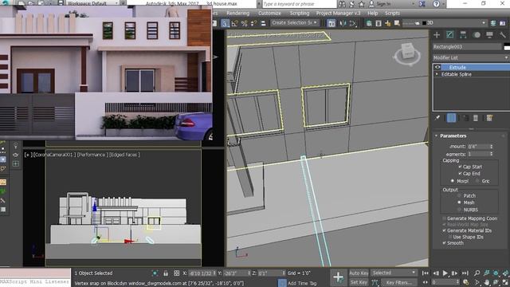Open the Modifier List dropdown
Viewport: 510px width, 287px height.
tap(471, 57)
